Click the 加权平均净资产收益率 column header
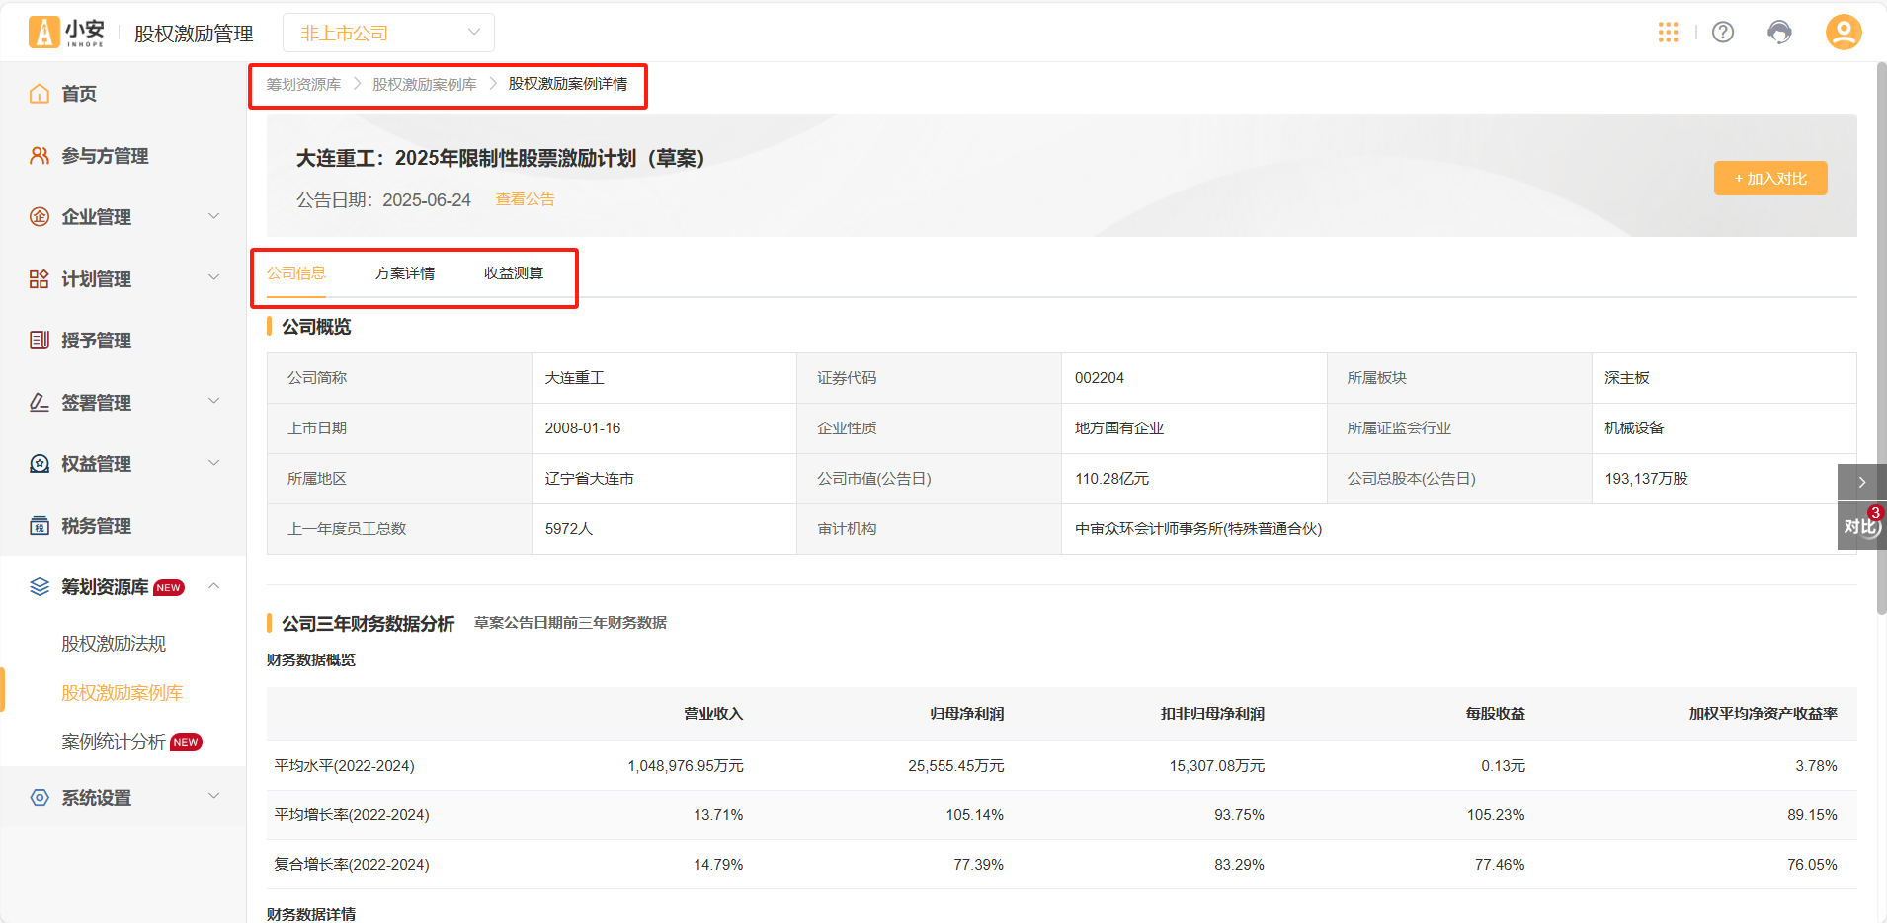The image size is (1887, 923). pyautogui.click(x=1764, y=714)
